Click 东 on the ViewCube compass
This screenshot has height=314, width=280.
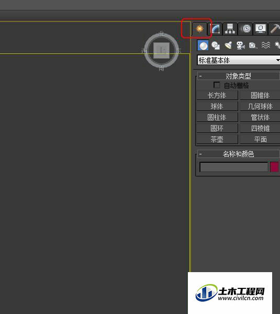(x=178, y=51)
